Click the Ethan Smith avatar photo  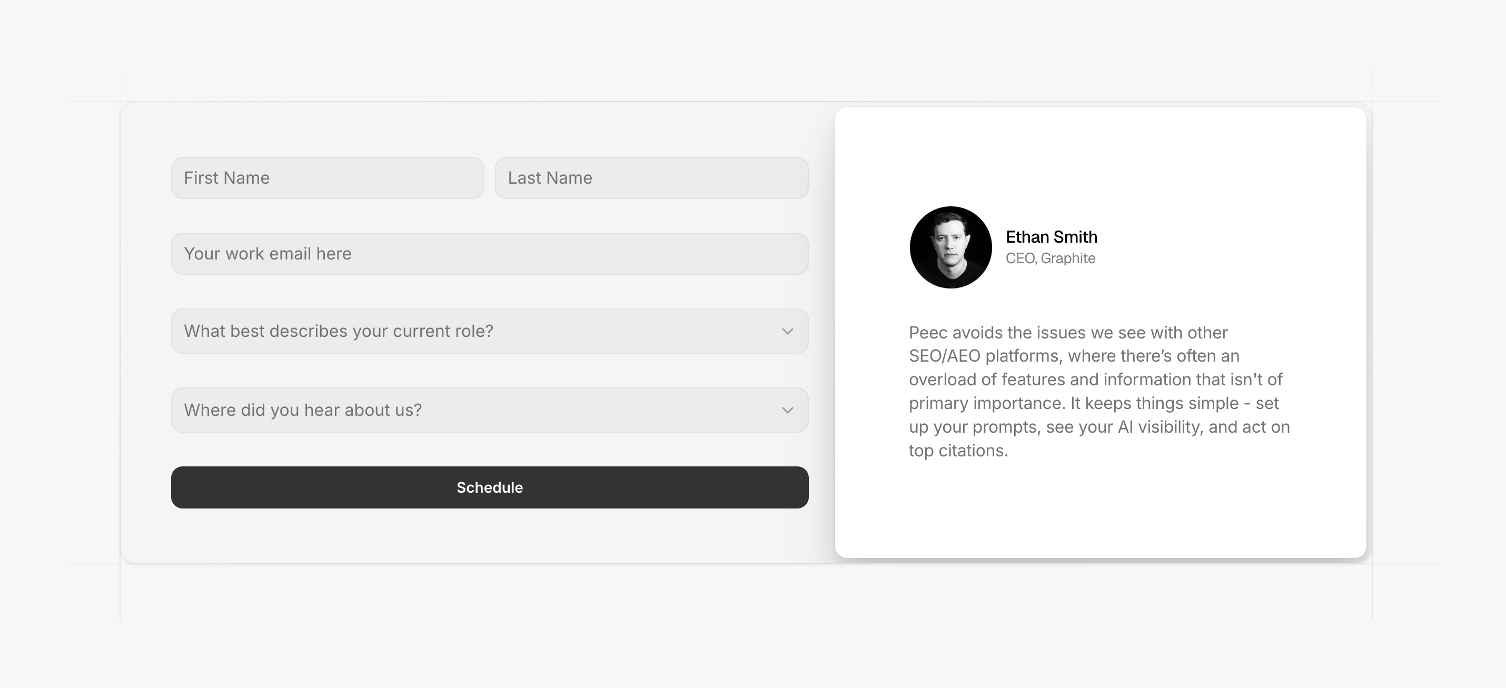(950, 247)
